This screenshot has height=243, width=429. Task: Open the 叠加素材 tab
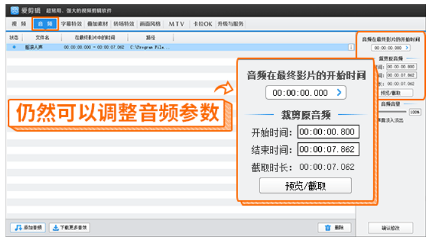click(98, 24)
